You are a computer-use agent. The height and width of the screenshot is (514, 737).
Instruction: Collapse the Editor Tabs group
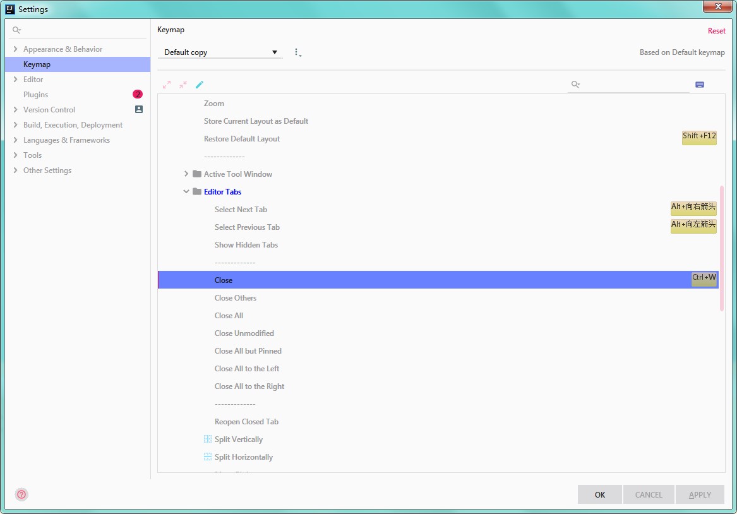coord(186,192)
